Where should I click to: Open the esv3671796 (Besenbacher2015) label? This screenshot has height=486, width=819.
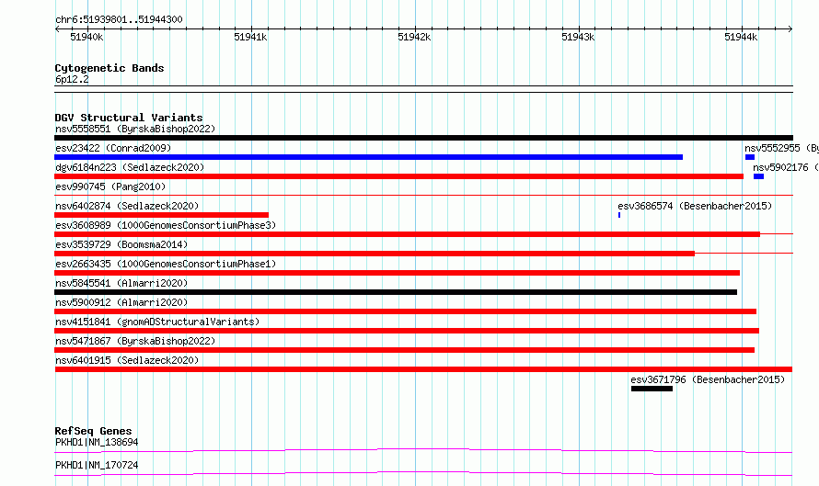coord(708,379)
